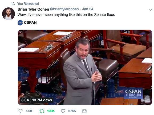Click the 13.7M views counter
Screen dimensions: 154x115
click(x=42, y=100)
